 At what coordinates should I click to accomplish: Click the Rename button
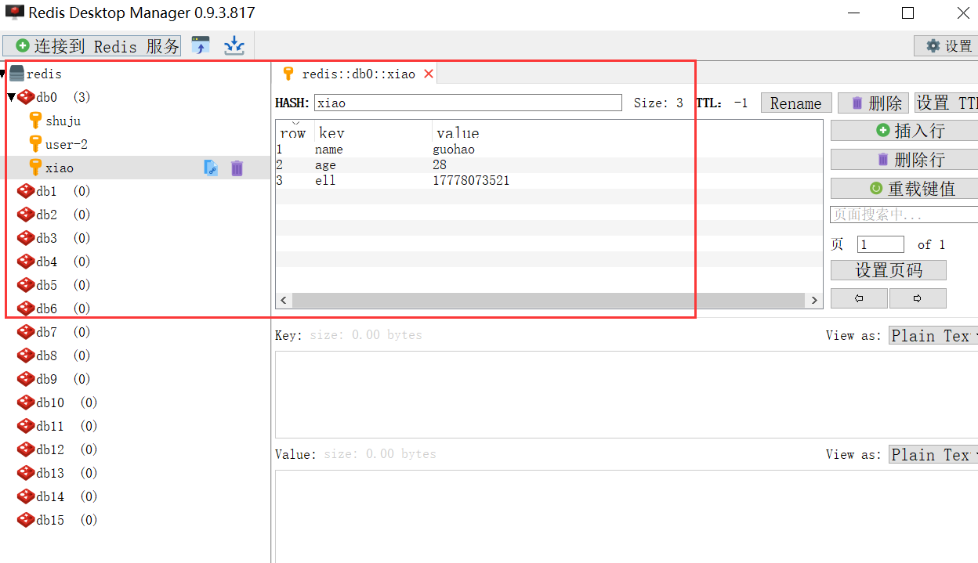[795, 103]
